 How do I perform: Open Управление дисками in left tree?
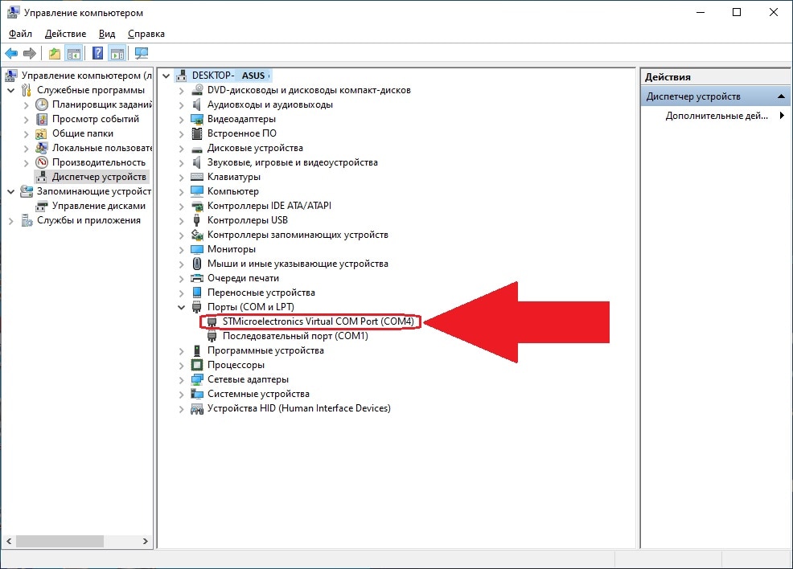click(x=99, y=206)
